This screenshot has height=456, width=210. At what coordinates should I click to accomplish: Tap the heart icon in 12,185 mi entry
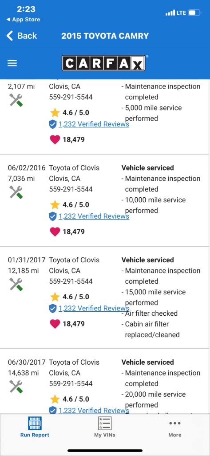pyautogui.click(x=55, y=324)
